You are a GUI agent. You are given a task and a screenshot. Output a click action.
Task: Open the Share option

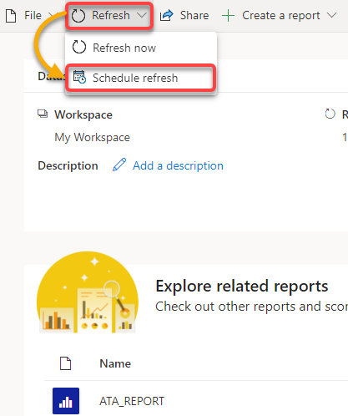click(194, 15)
